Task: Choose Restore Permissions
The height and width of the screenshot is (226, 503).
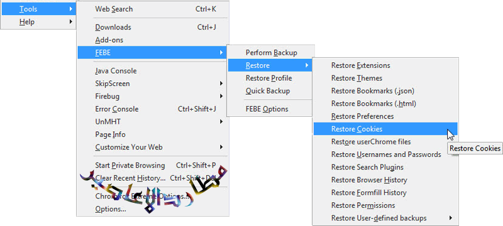Action: (x=385, y=205)
